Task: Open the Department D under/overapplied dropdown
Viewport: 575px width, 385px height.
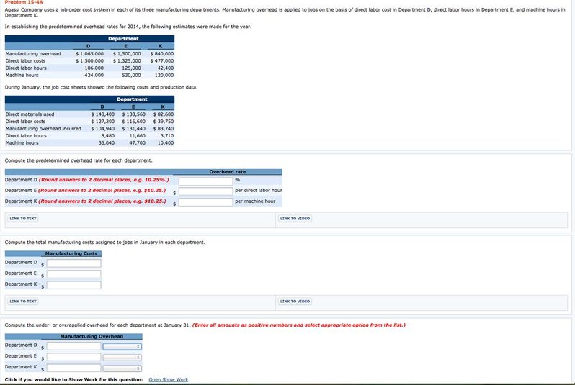Action: (x=122, y=347)
